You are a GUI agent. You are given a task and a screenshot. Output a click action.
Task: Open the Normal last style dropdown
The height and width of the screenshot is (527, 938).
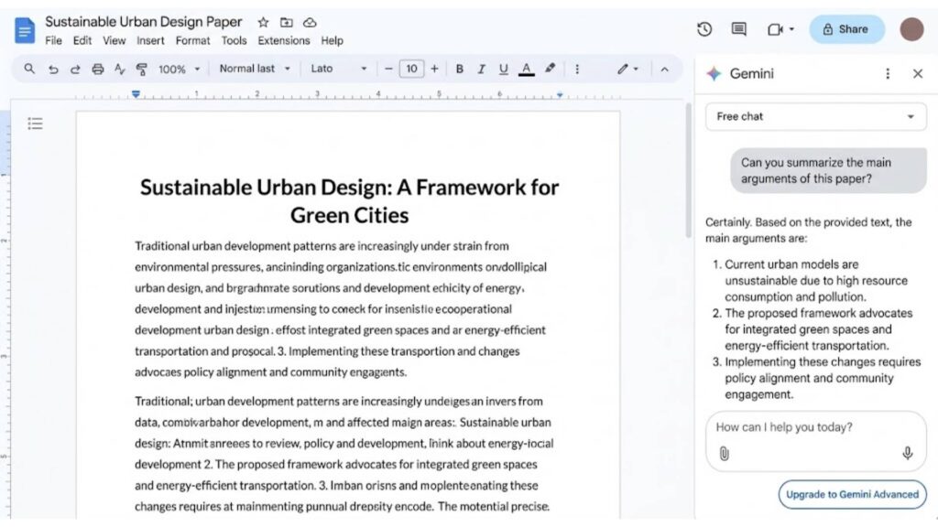(x=255, y=69)
